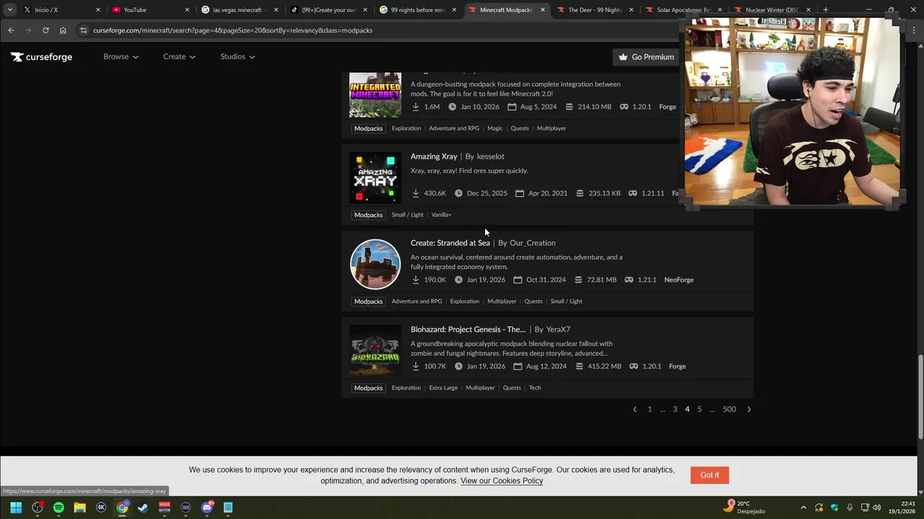Open the Windows Start menu
This screenshot has width=924, height=519.
pyautogui.click(x=16, y=507)
